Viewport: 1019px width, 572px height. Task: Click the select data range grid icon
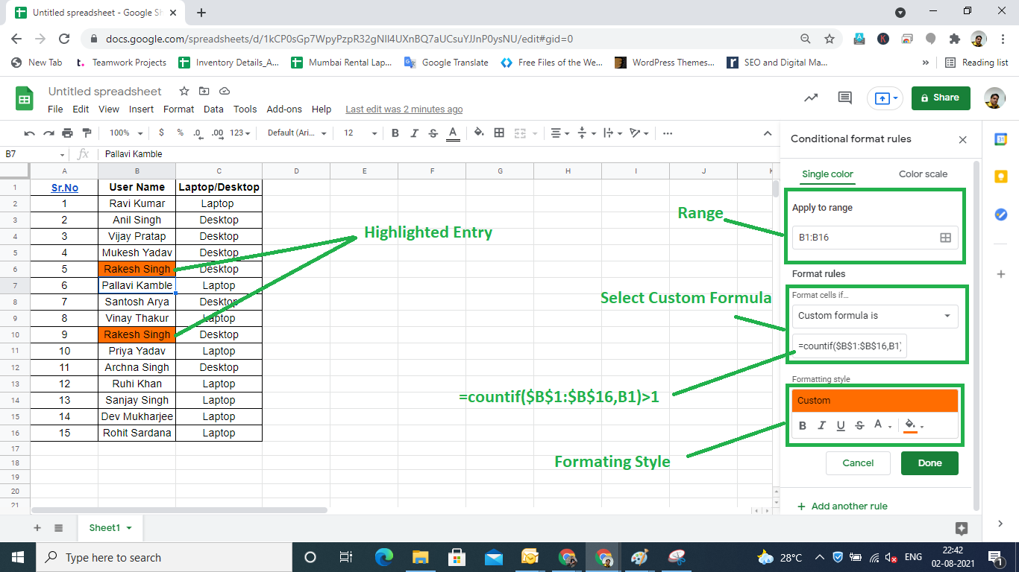pos(945,238)
